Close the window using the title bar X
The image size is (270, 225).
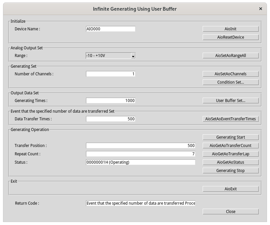point(260,9)
